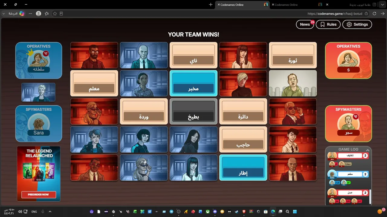Click the Game Log scrollbar
387x217 pixels.
pos(370,197)
